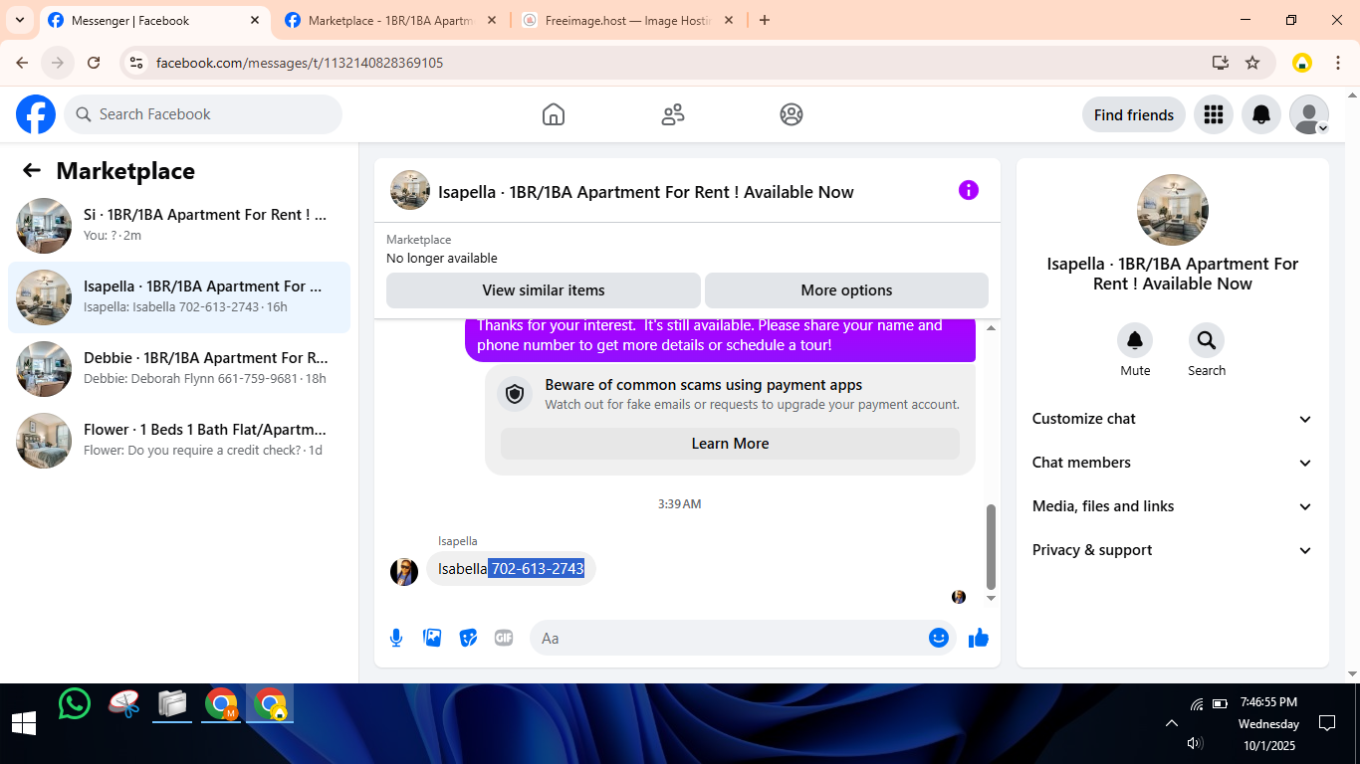Open WhatsApp from the taskbar
Viewport: 1360px width, 764px height.
(74, 704)
